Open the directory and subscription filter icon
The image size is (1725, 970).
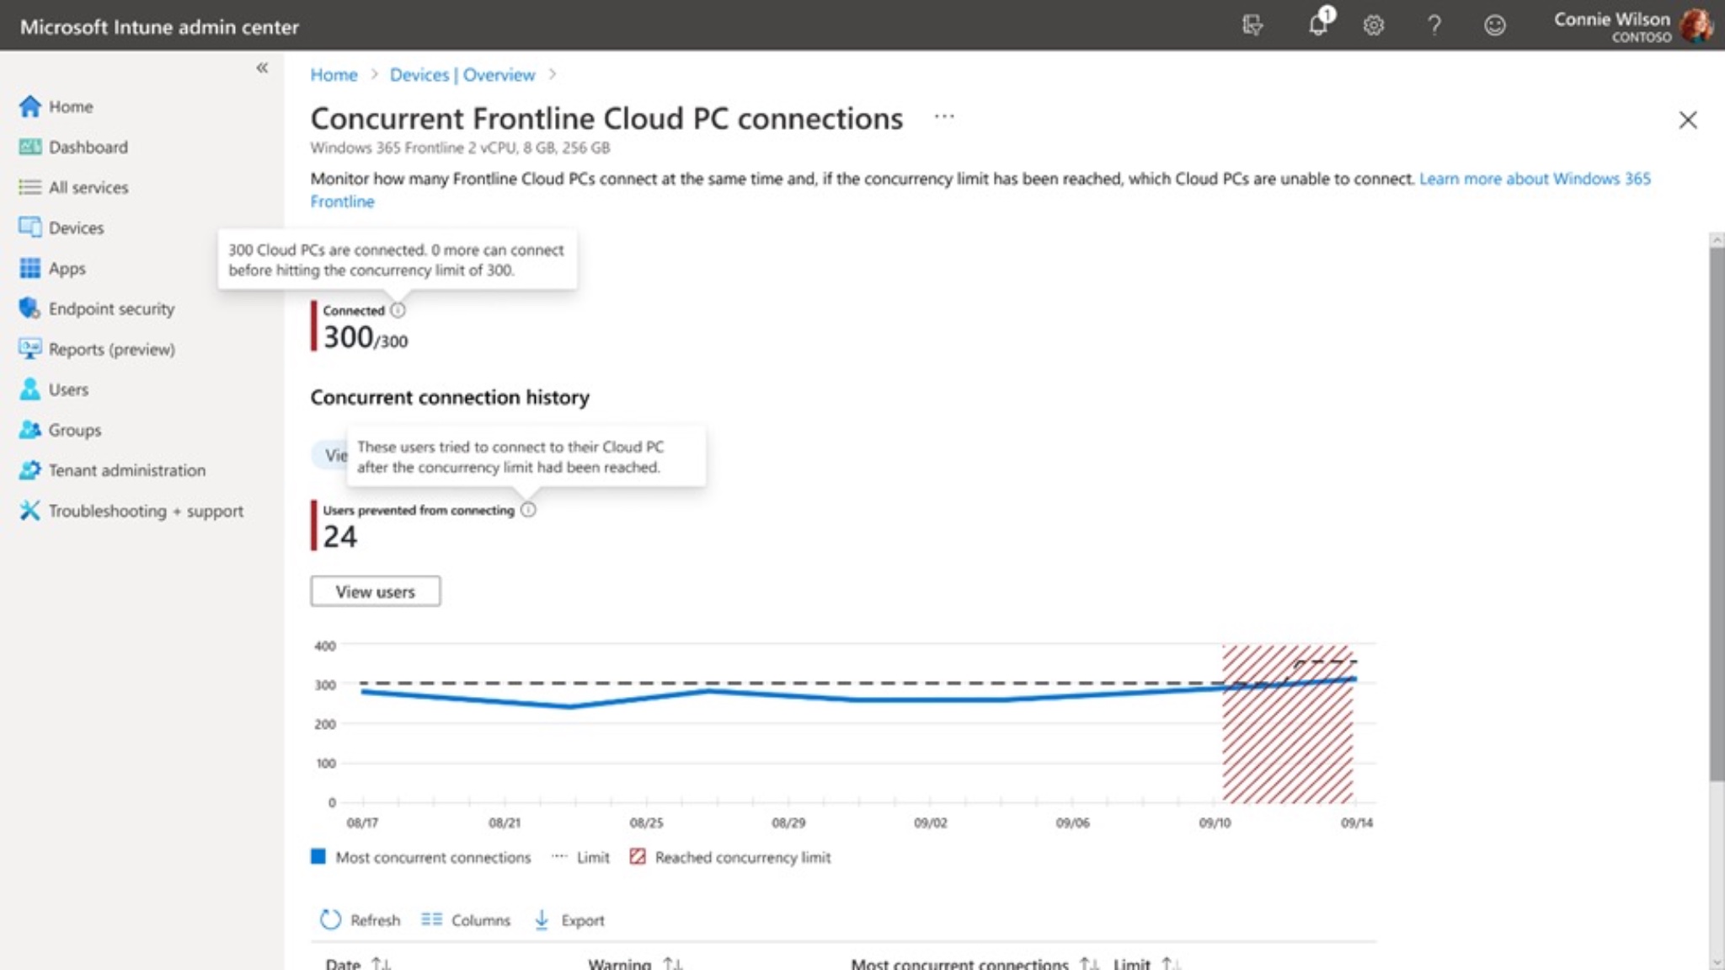[1252, 25]
